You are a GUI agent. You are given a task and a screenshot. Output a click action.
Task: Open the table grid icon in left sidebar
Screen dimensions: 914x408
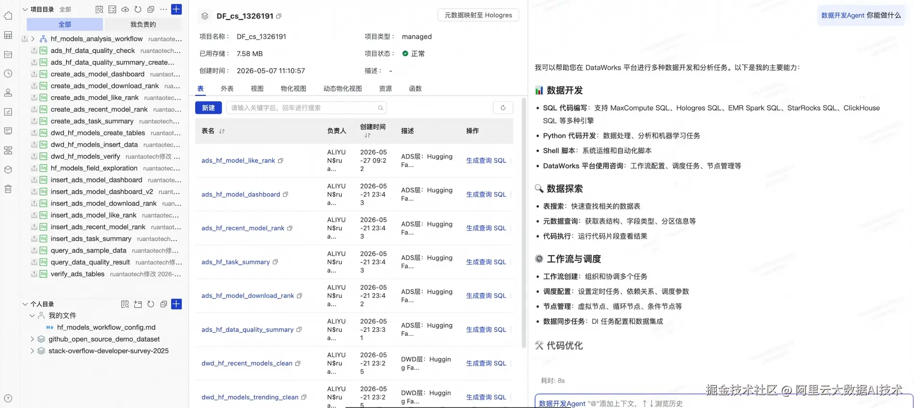click(8, 35)
